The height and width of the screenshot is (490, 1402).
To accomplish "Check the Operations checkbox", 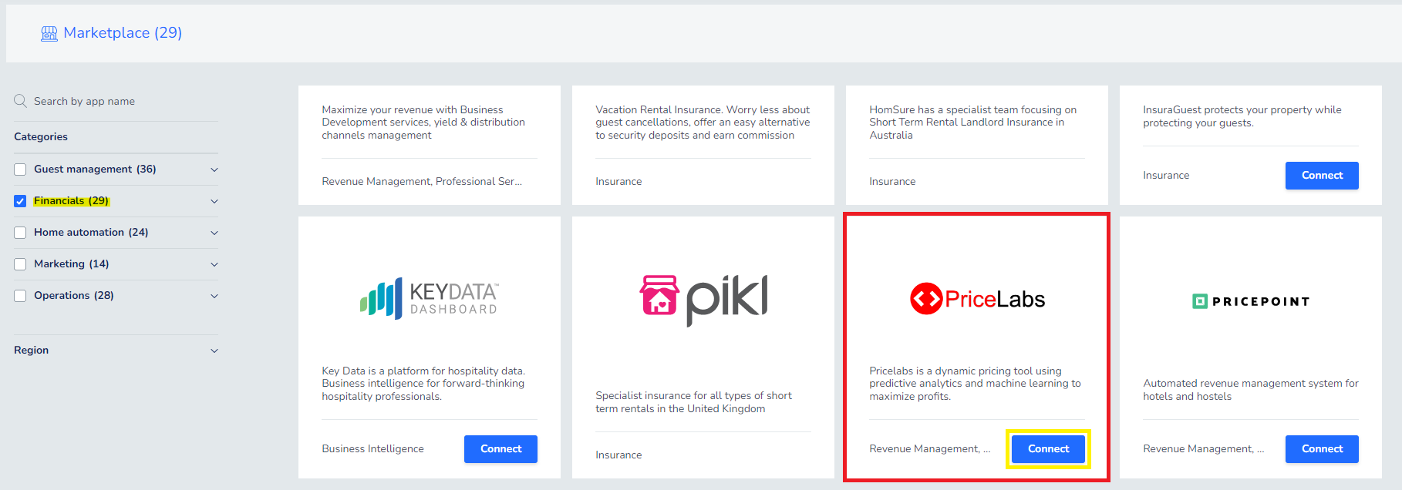I will pyautogui.click(x=20, y=296).
